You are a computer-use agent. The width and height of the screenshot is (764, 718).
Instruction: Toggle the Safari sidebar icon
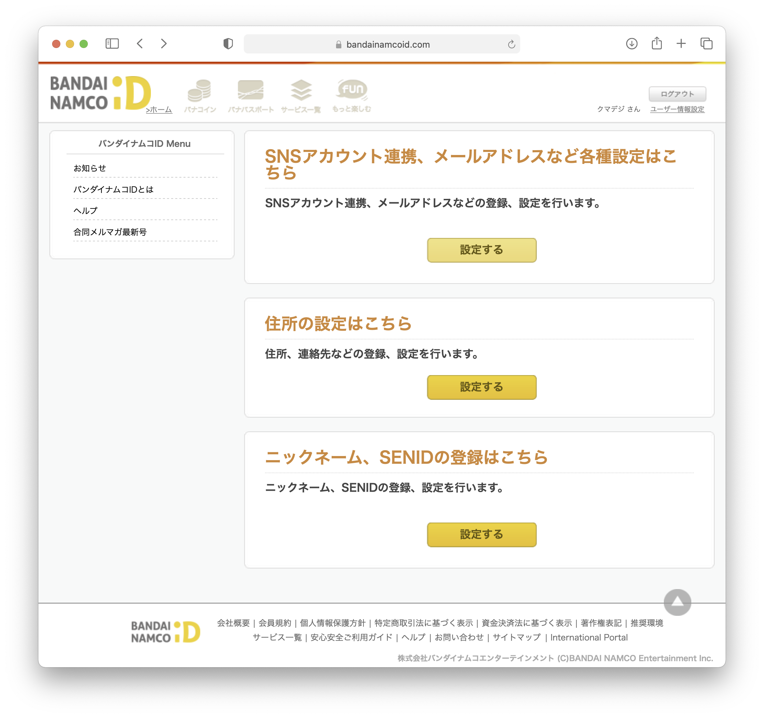[112, 44]
